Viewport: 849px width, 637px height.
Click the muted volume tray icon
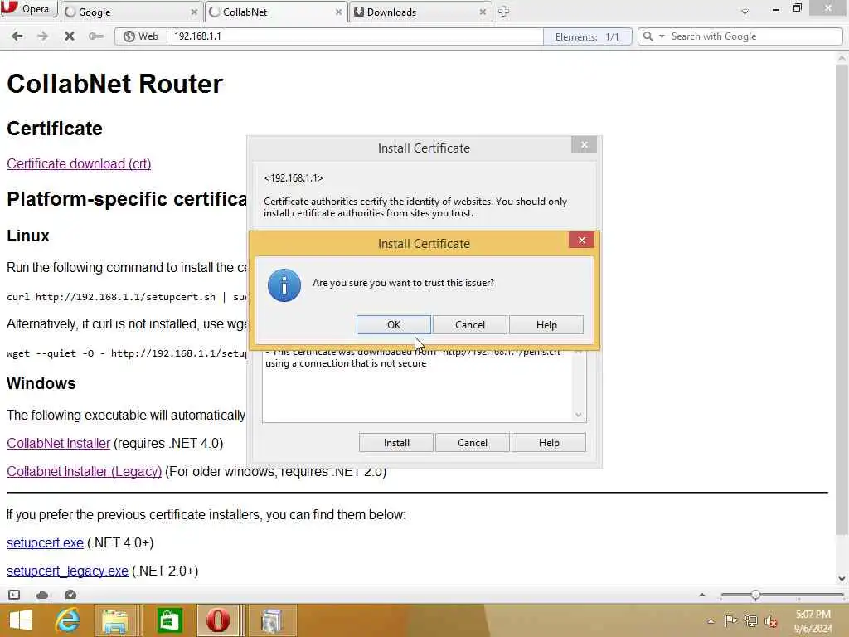click(x=770, y=621)
